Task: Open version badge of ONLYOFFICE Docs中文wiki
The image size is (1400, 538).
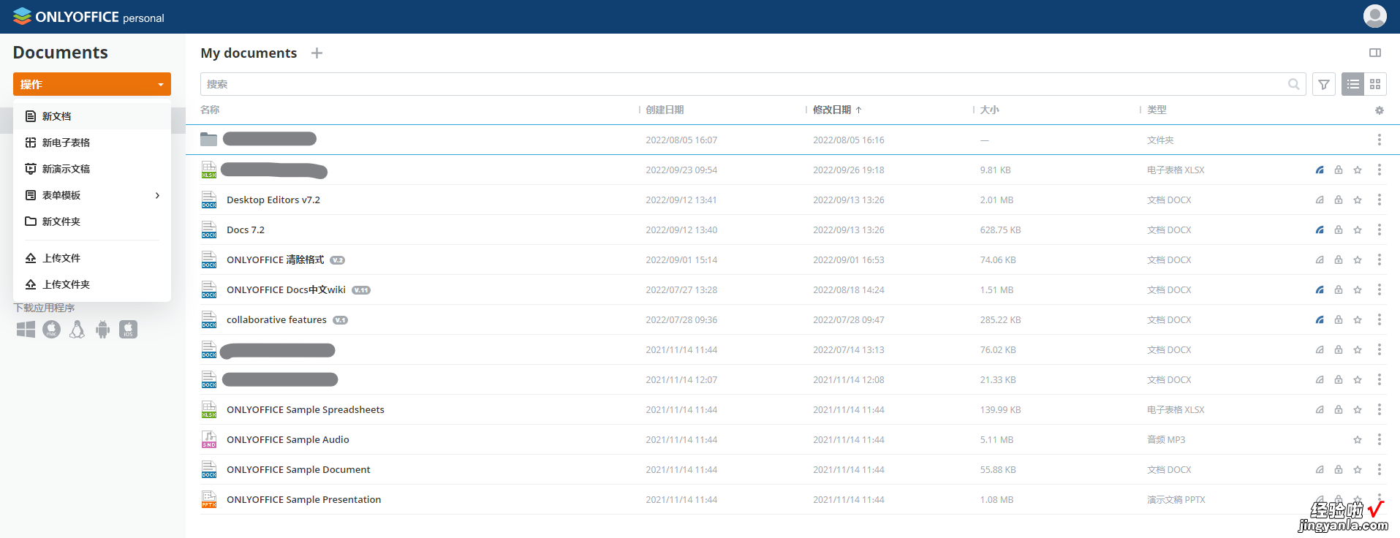Action: tap(361, 290)
